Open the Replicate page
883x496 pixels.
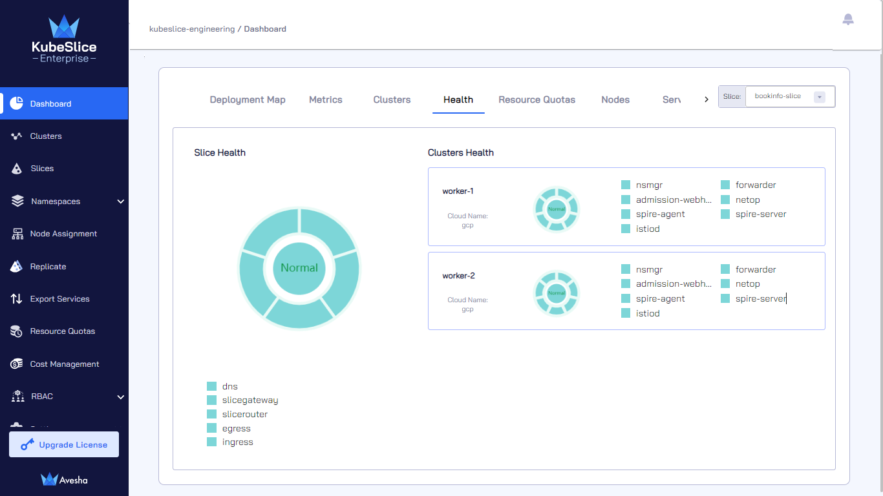[x=64, y=266]
